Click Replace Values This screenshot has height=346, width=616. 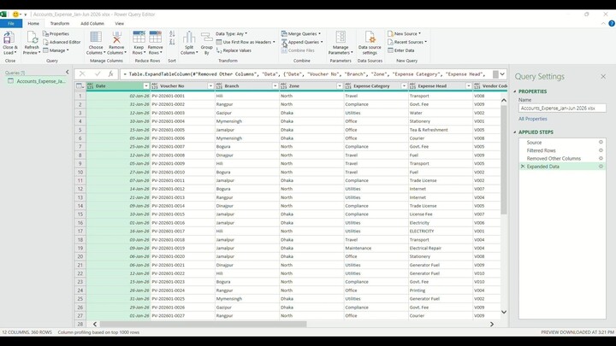234,50
